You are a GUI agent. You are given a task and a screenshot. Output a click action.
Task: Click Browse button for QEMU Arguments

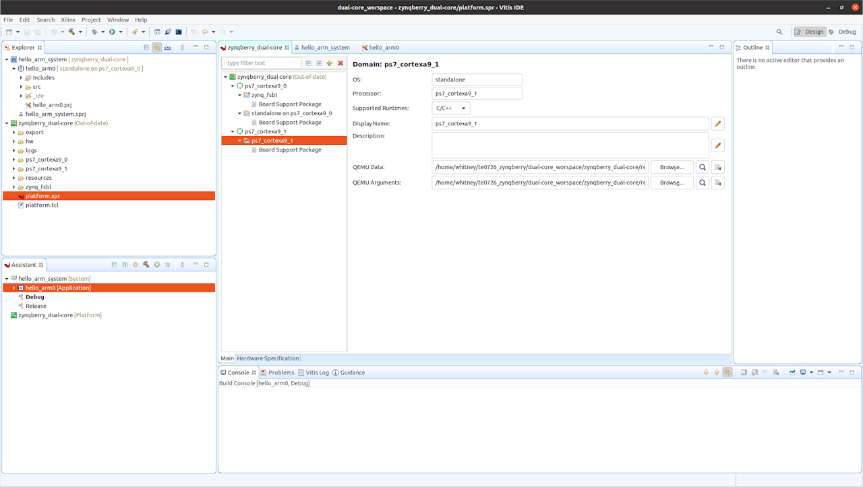point(672,183)
